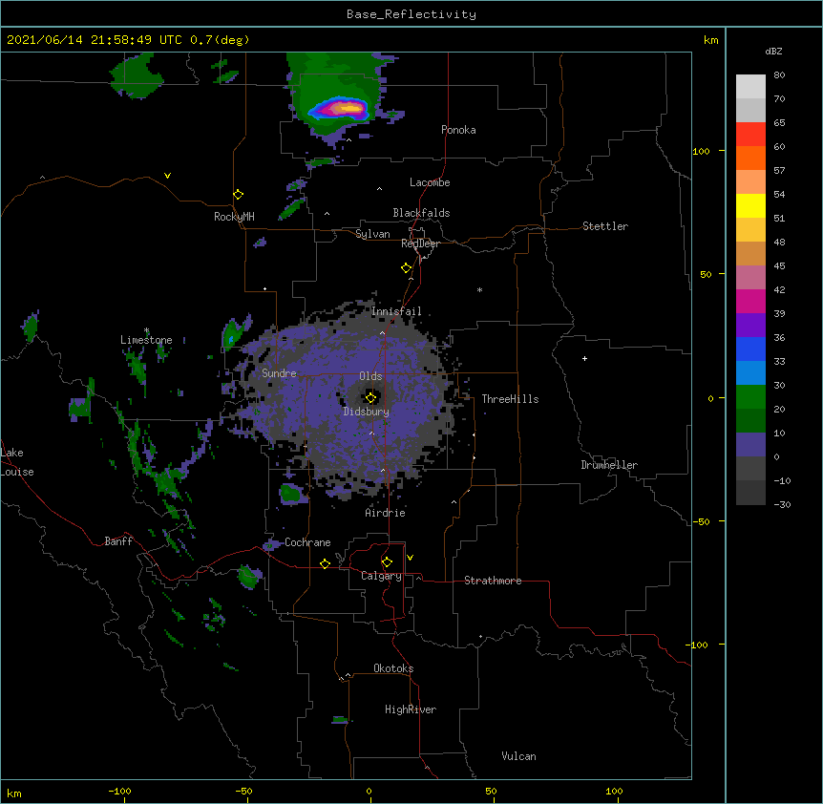
Task: Click the Lacombe city label
Action: 430,182
